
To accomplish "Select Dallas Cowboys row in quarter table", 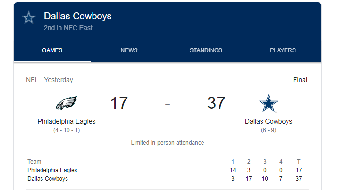I will 168,179.
